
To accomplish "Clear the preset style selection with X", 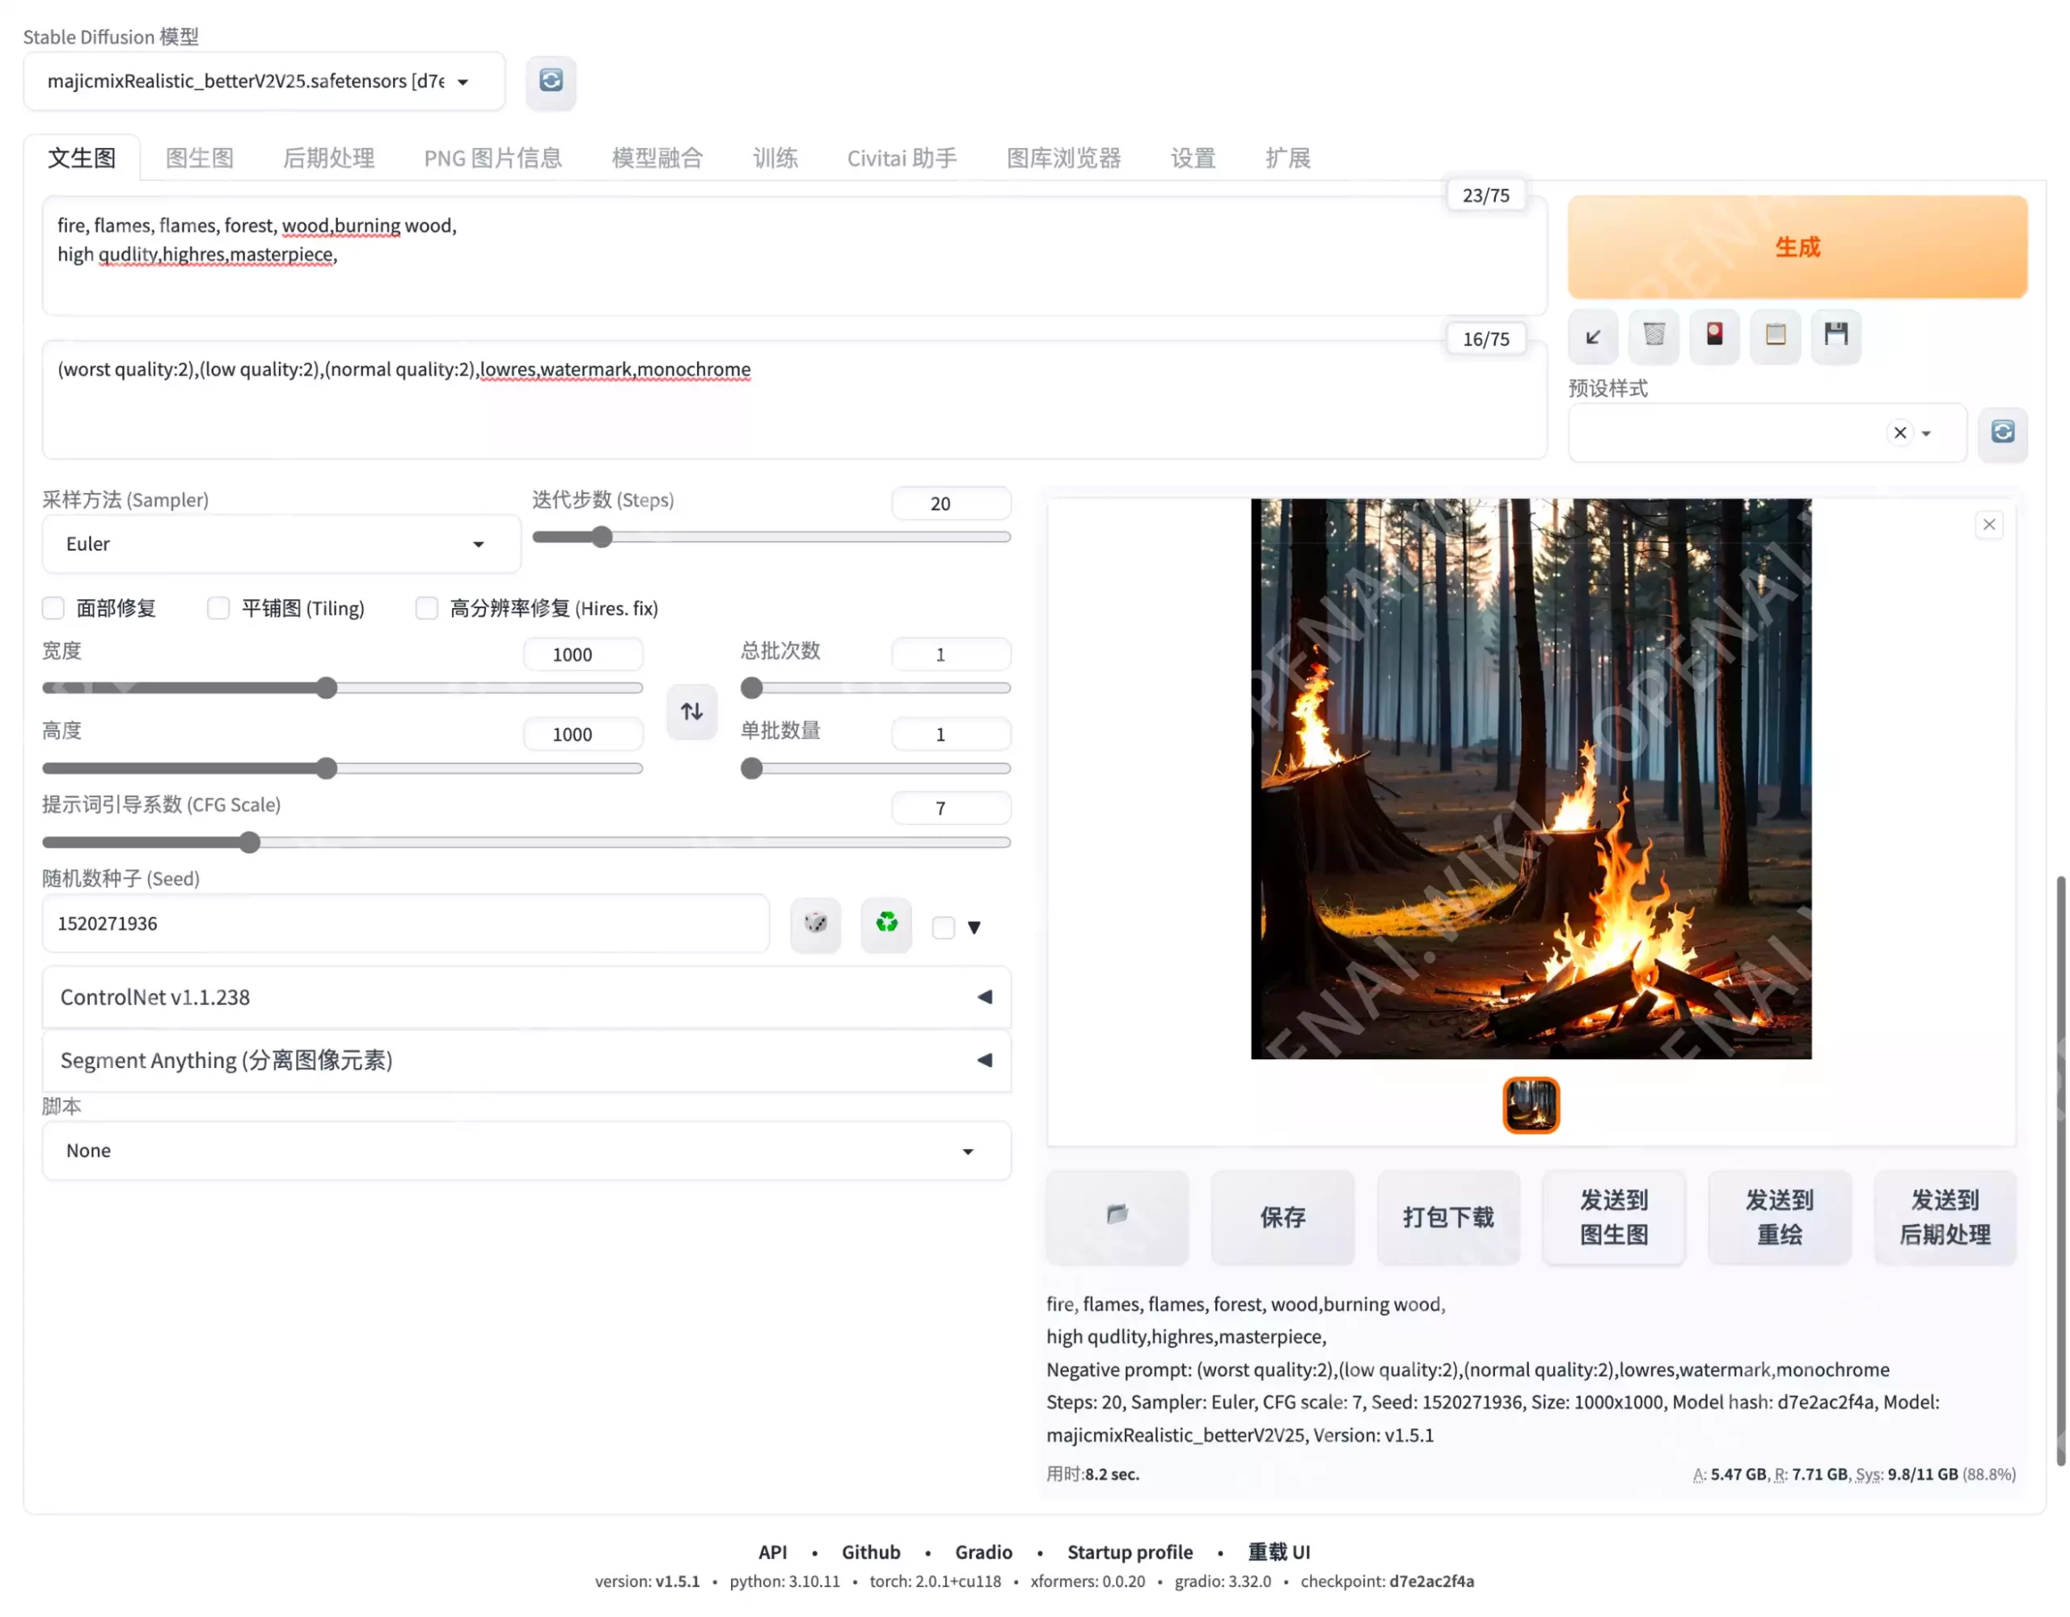I will click(1900, 433).
